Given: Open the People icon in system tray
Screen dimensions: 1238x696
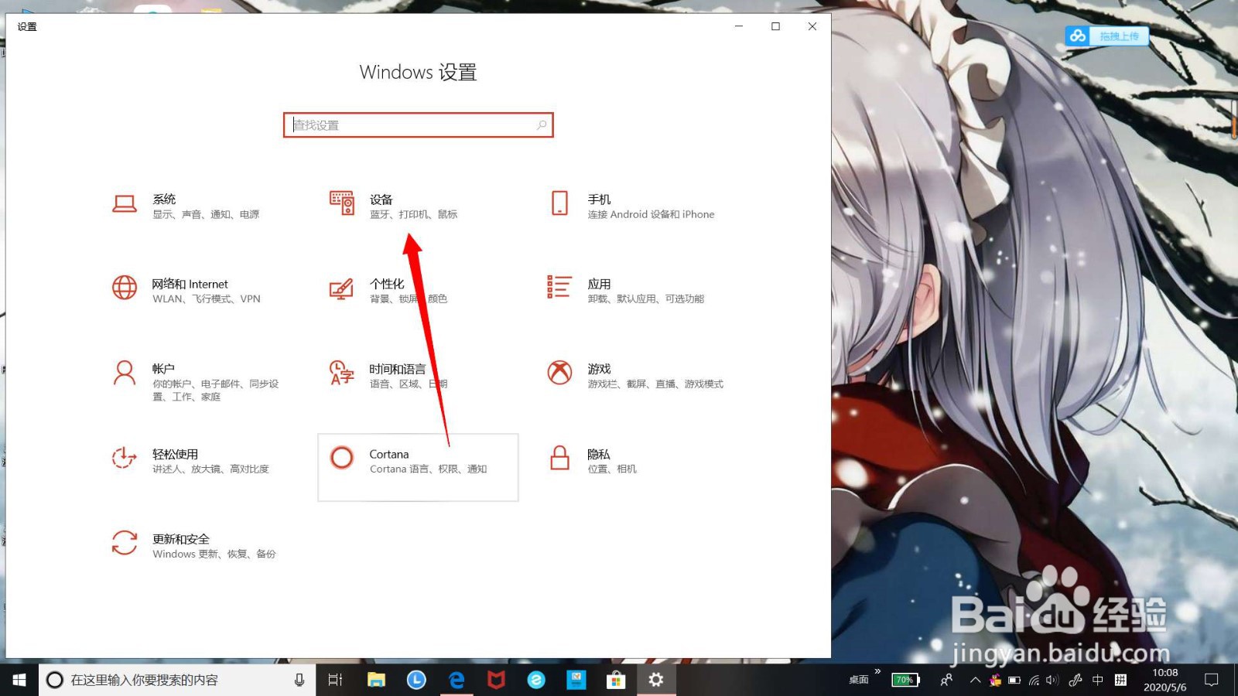Looking at the screenshot, I should click(946, 680).
